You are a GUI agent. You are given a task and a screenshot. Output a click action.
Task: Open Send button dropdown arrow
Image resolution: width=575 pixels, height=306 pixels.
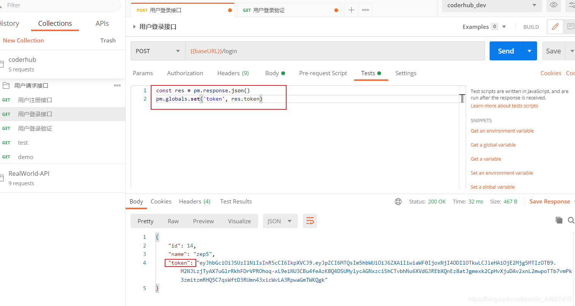pyautogui.click(x=529, y=51)
